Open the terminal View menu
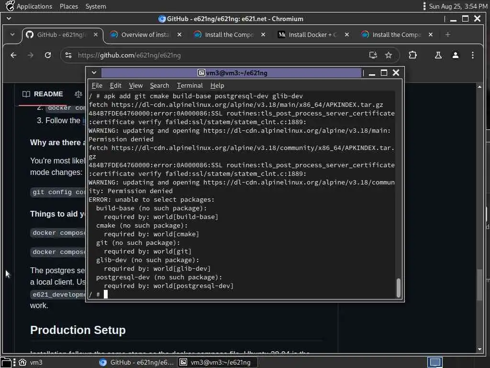 pos(135,85)
